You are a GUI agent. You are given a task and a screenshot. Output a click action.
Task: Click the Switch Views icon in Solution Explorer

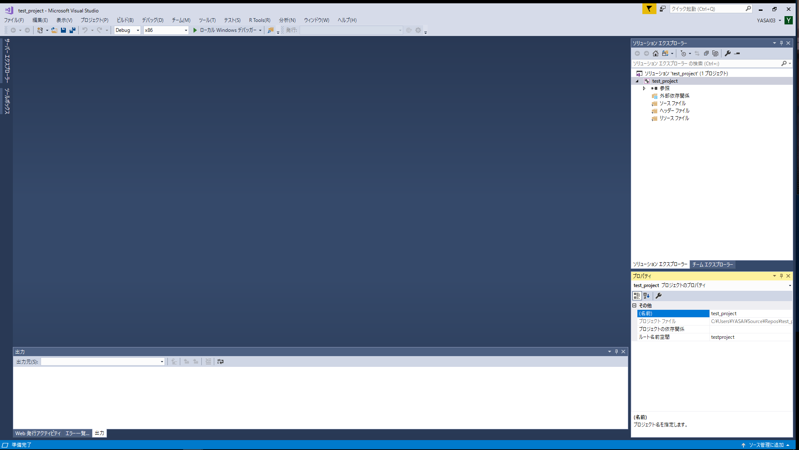pyautogui.click(x=665, y=53)
